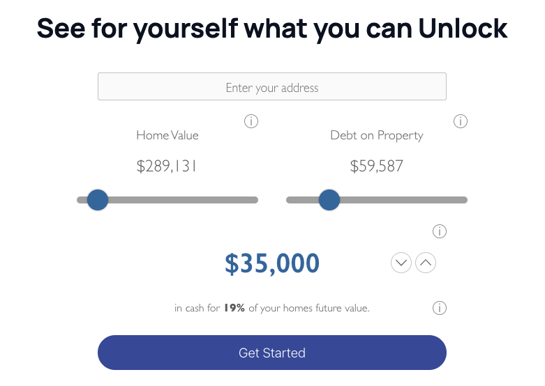Increase cash amount with the up chevron
The width and height of the screenshot is (545, 386).
click(x=426, y=263)
